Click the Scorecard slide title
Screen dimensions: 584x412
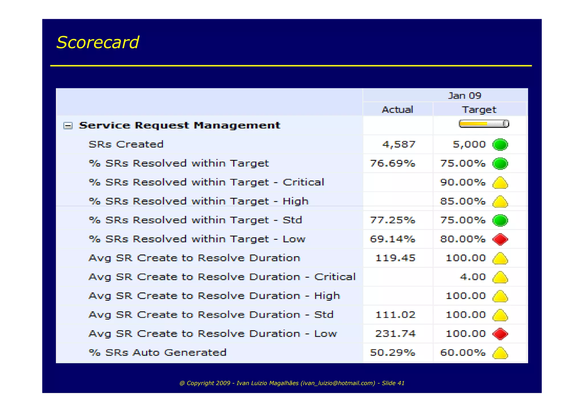click(x=98, y=42)
